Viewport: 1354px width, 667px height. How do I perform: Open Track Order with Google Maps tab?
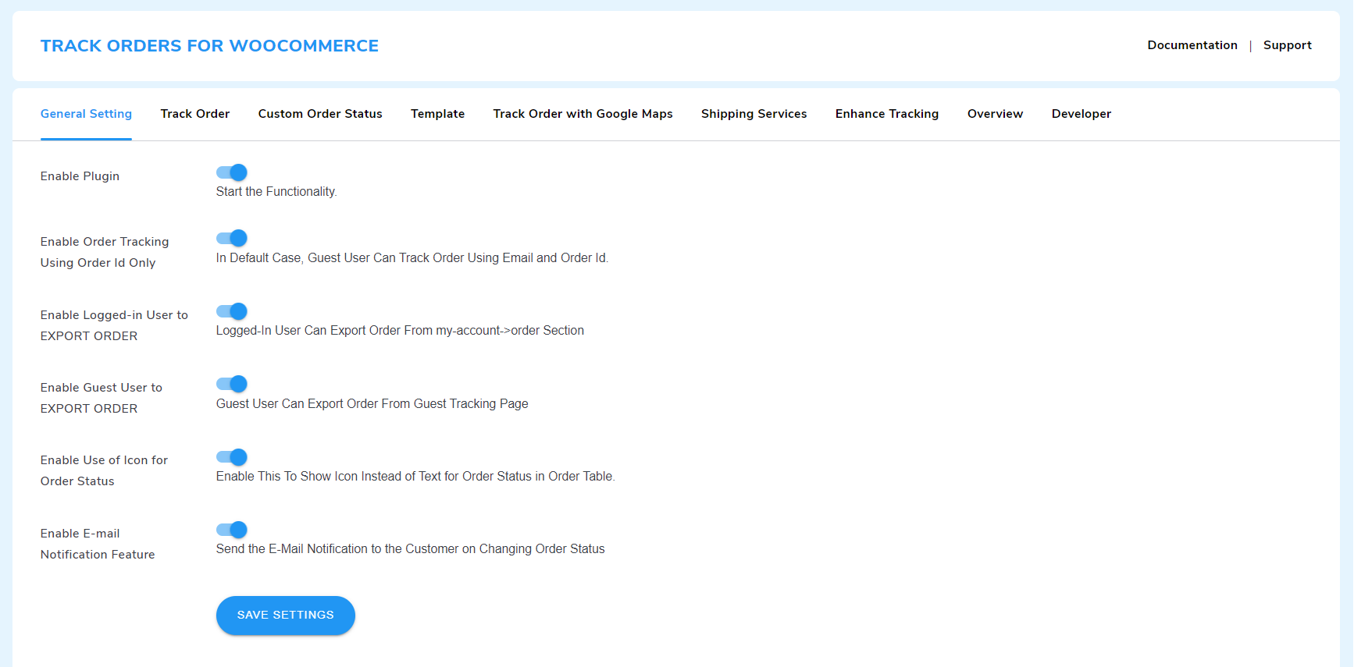click(583, 114)
